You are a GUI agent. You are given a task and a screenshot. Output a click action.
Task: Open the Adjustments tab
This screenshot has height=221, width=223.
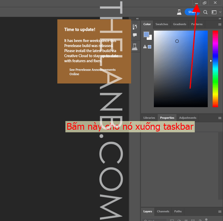point(188,118)
